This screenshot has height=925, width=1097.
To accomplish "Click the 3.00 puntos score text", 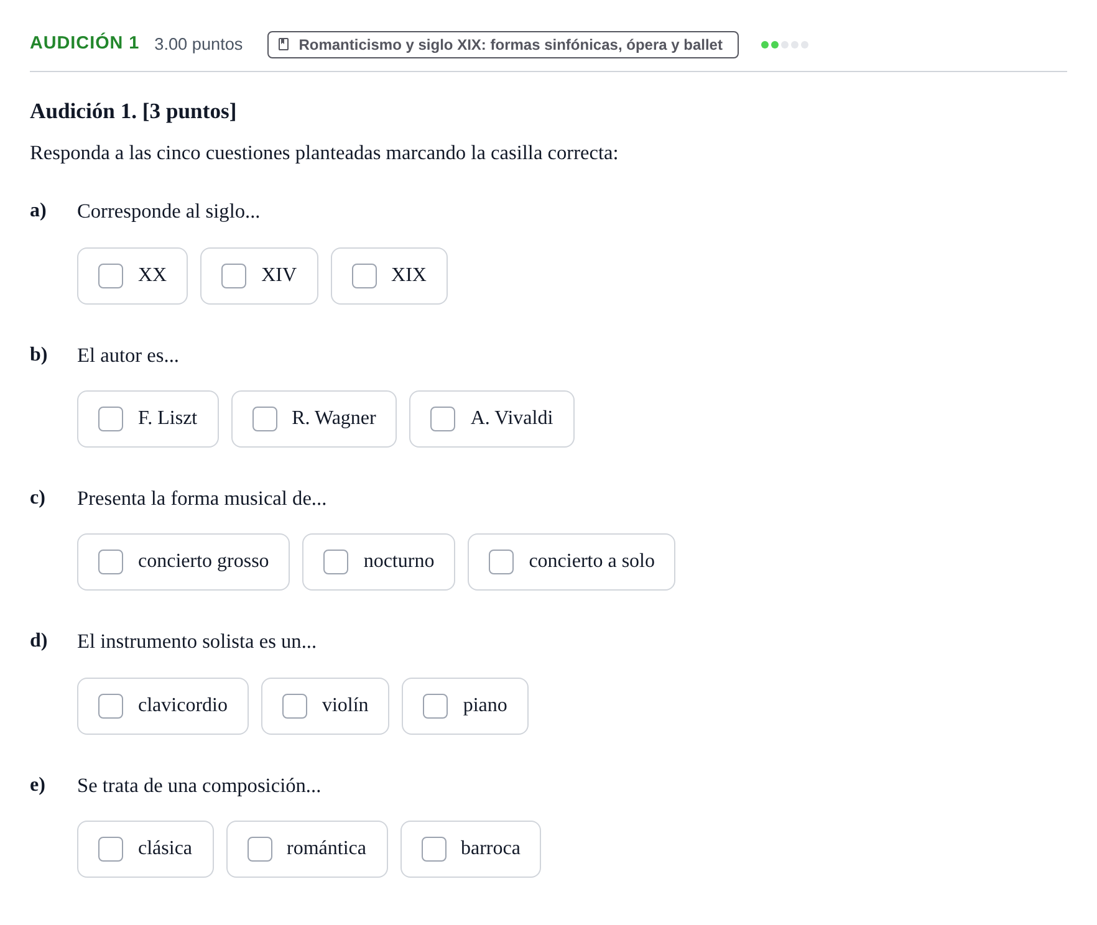I will (x=198, y=44).
